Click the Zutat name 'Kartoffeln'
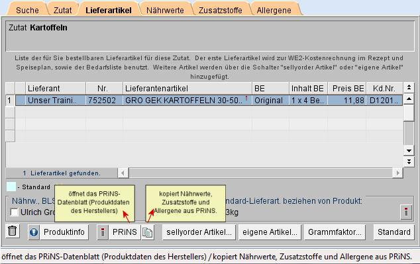420x264 pixels. coord(48,28)
